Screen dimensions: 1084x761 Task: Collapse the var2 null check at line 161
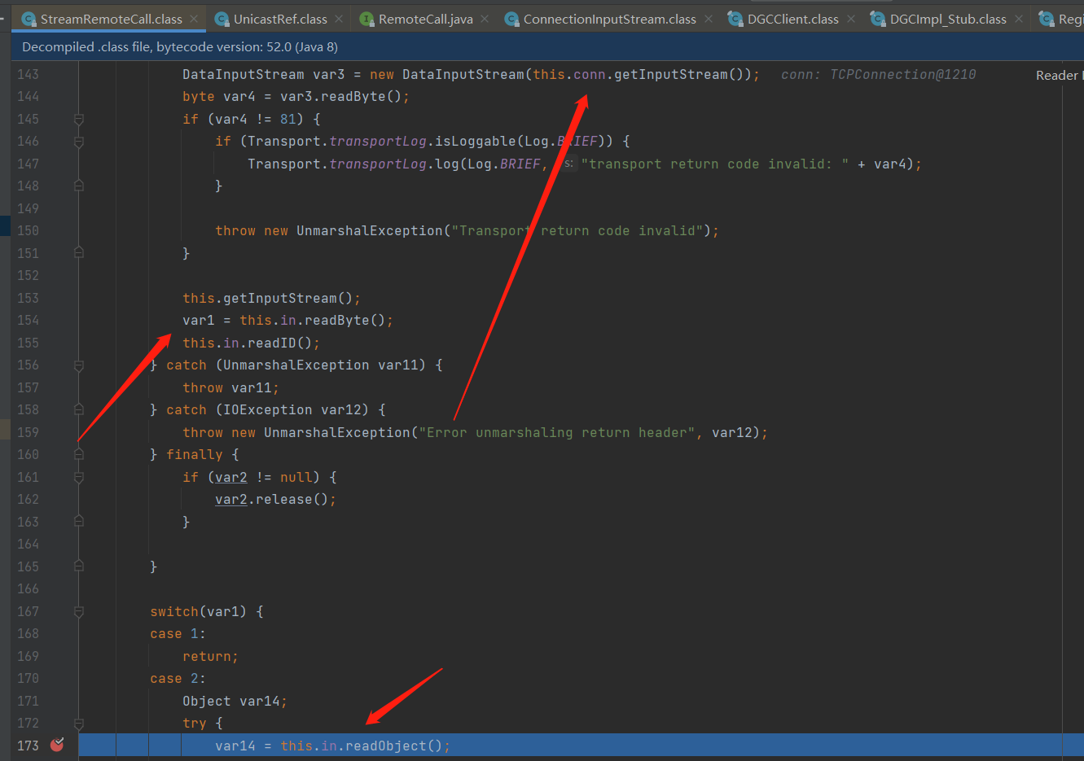(x=79, y=477)
